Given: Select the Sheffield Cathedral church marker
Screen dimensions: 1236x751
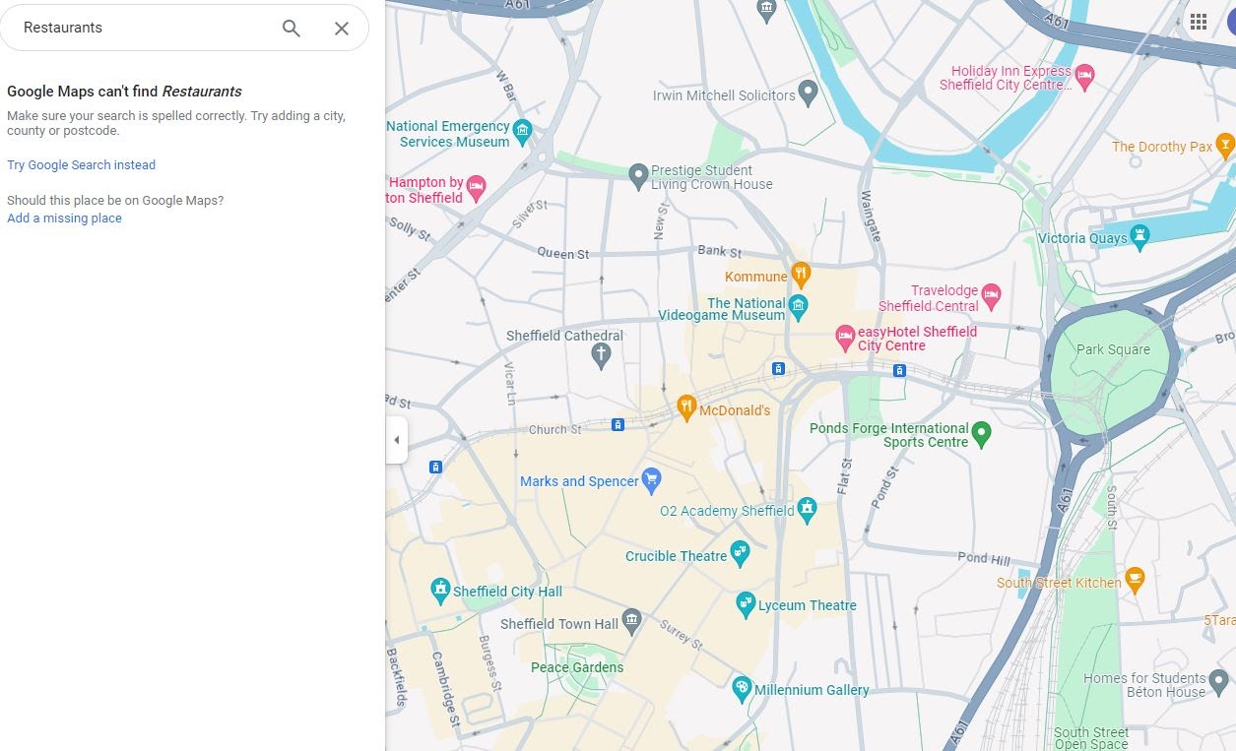Looking at the screenshot, I should click(x=601, y=354).
